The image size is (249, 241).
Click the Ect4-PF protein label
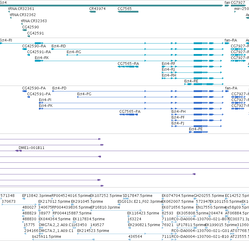[178, 117]
